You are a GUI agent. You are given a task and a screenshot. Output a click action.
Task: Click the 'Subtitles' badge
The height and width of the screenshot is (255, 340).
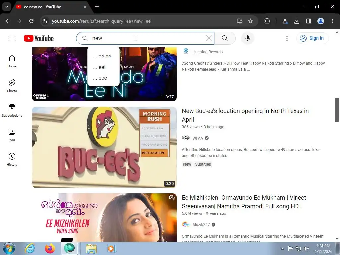[x=203, y=164]
